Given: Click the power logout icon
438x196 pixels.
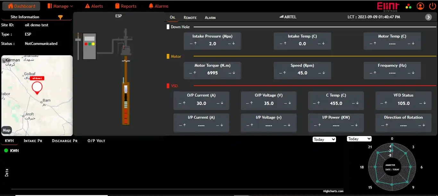Looking at the screenshot, I should [x=432, y=6].
